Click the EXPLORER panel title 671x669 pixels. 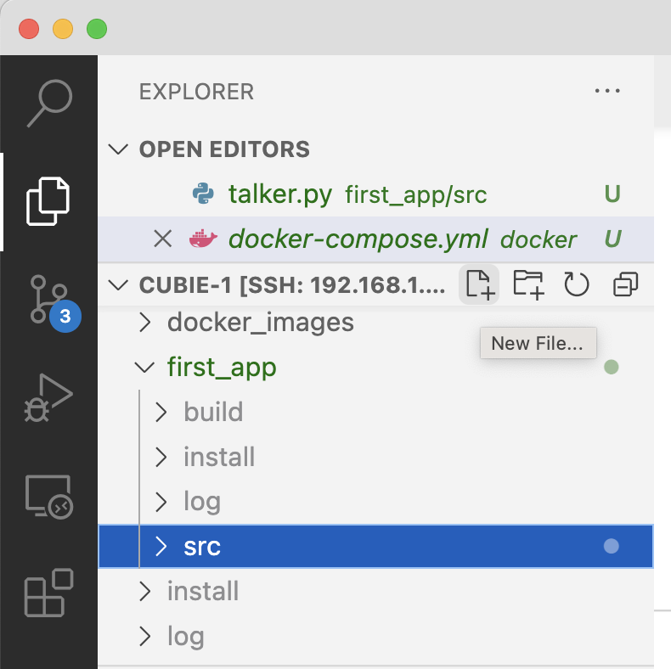pyautogui.click(x=196, y=92)
